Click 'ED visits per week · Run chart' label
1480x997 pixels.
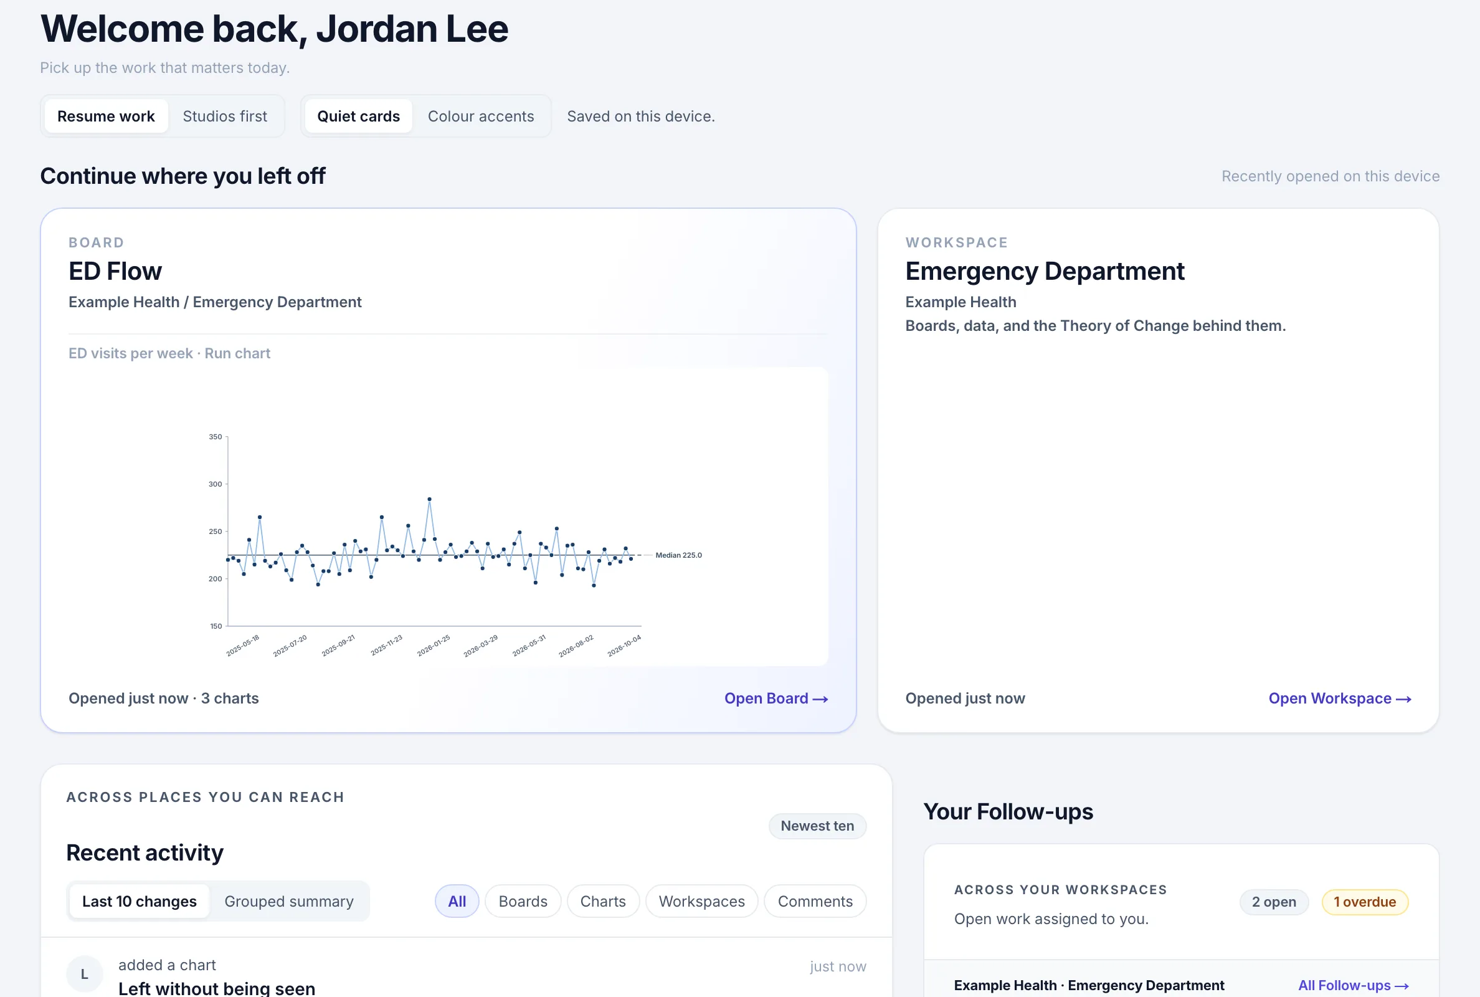coord(169,353)
